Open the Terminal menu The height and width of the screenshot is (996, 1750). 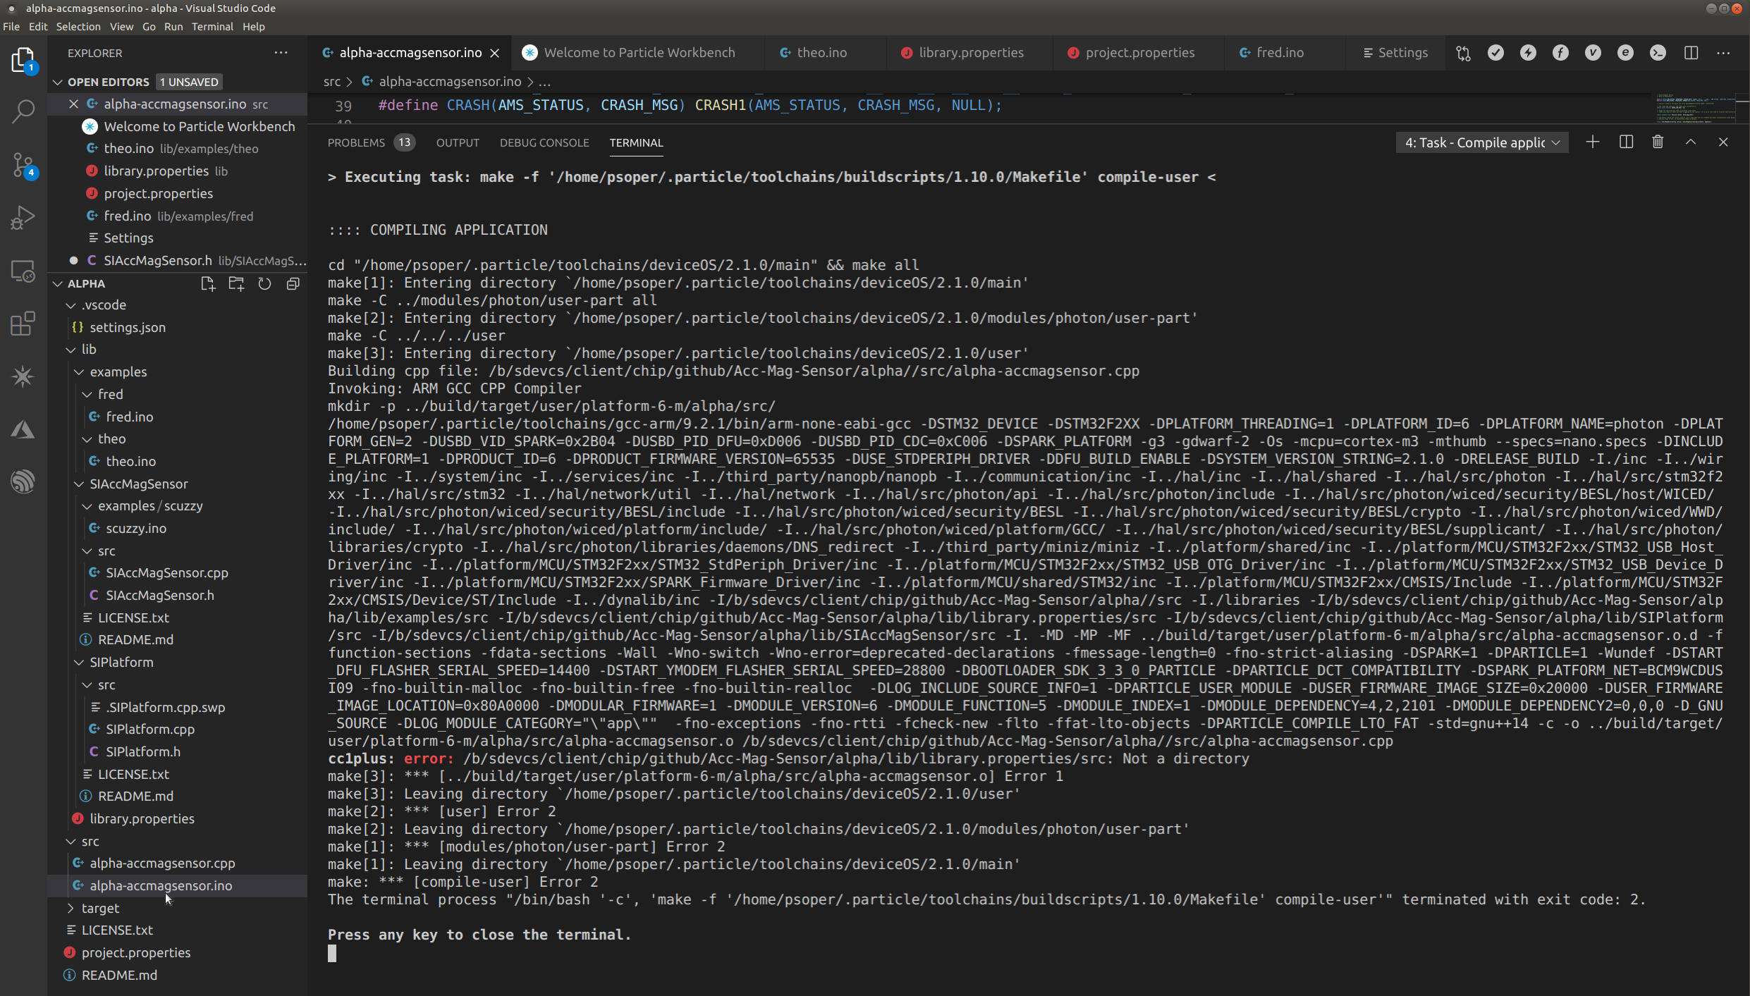point(212,27)
